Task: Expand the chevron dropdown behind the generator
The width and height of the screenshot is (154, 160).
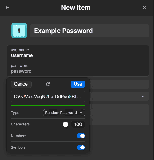Action: pyautogui.click(x=143, y=96)
